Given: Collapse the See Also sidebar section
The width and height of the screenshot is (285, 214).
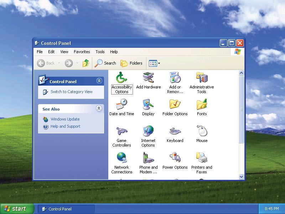Looking at the screenshot, I should point(99,108).
